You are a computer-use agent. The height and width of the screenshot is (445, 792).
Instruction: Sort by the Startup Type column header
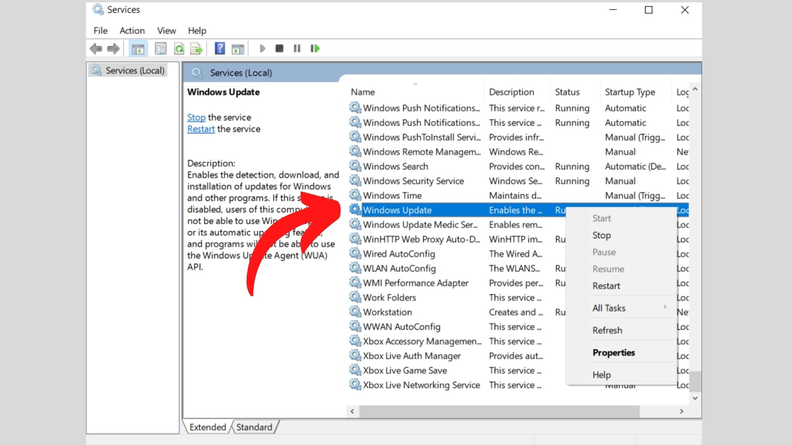tap(636, 92)
